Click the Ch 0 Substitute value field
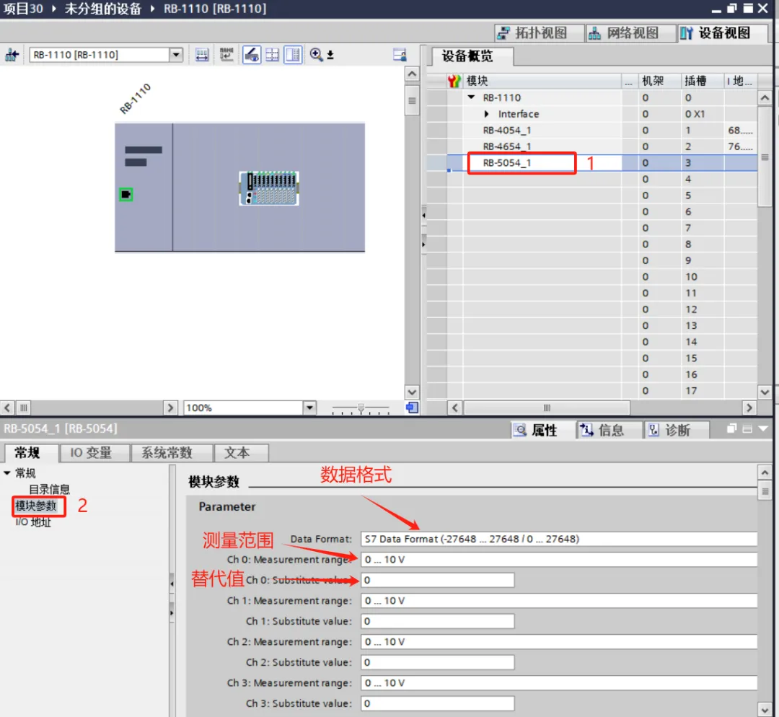The image size is (779, 717). 437,580
